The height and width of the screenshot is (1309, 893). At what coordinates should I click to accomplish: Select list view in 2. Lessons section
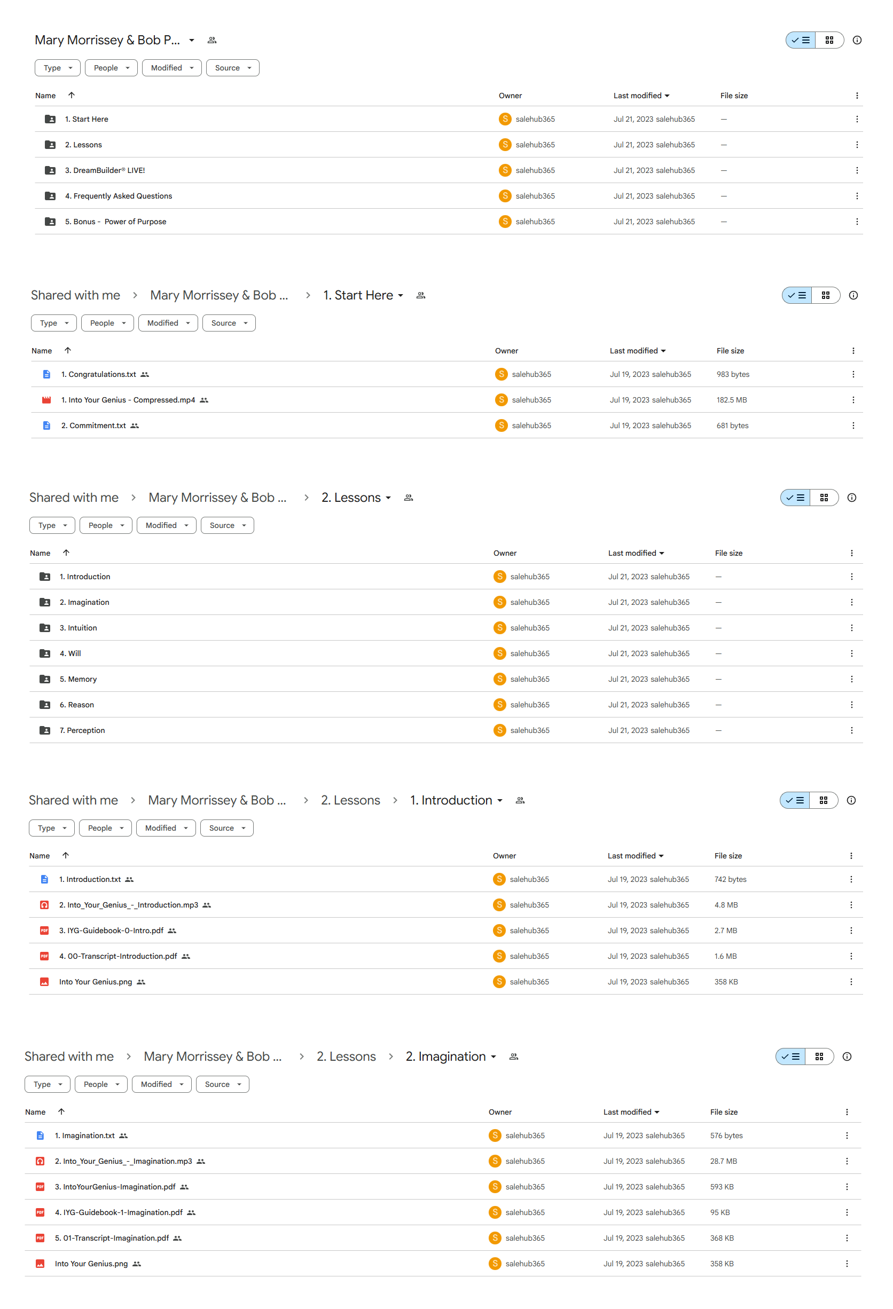click(796, 498)
